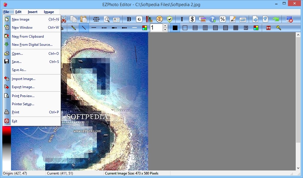Screen dimensions: 303x178
Task: Increase line width with up spinner arrow
Action: (165, 26)
